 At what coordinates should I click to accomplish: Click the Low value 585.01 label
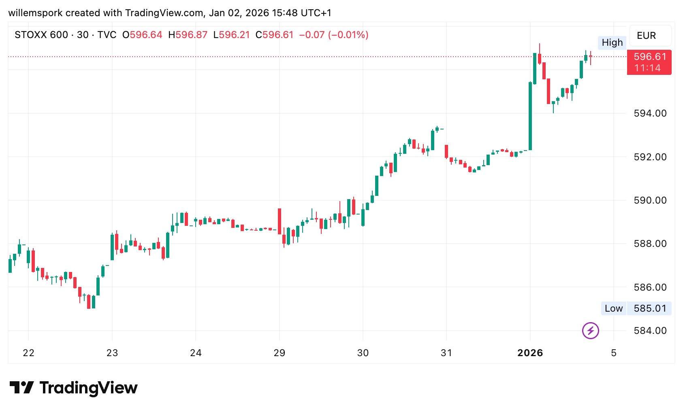point(649,308)
